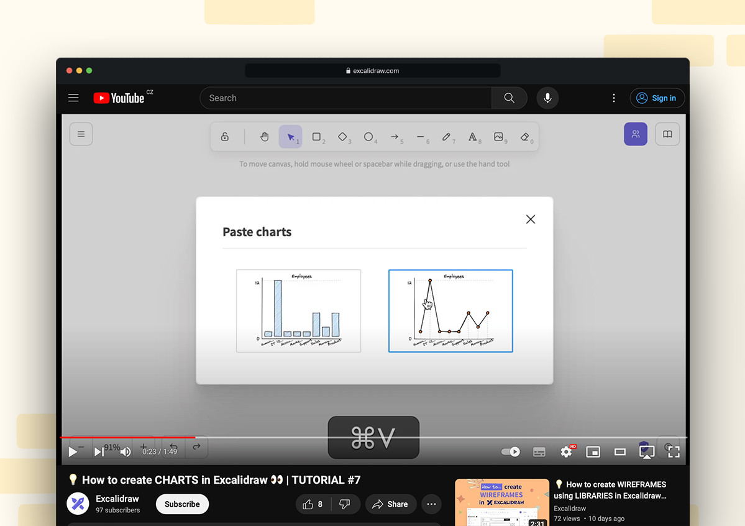Open Excalidraw main menu button
Screen dimensions: 745x526
81,134
